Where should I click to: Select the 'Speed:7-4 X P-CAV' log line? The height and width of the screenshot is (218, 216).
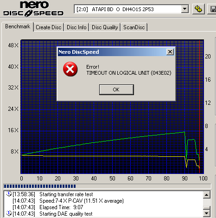pyautogui.click(x=82, y=201)
